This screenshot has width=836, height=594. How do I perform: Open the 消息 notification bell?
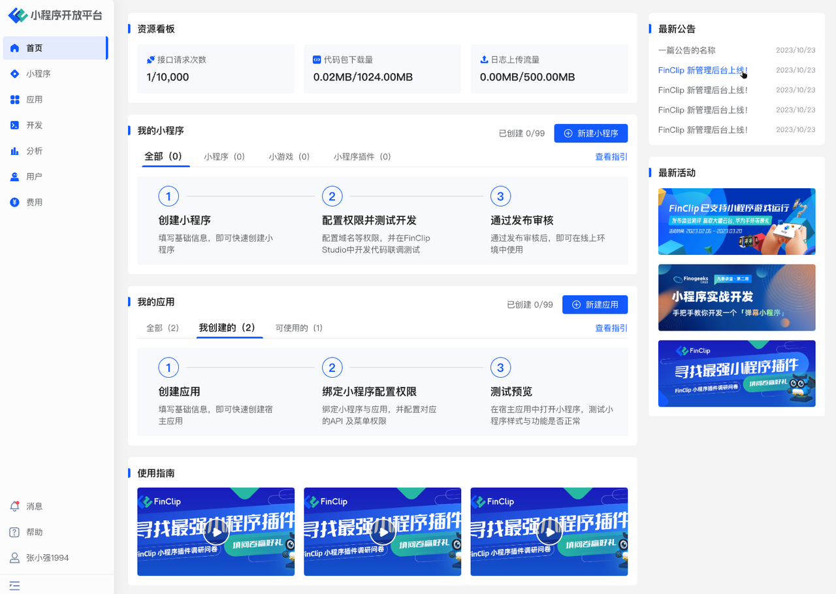tap(15, 506)
